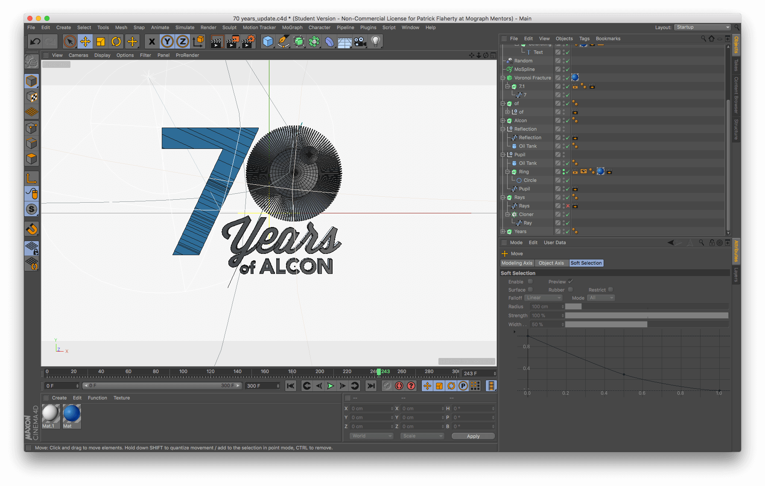Open the MoGraph menu
This screenshot has width=765, height=486.
pos(292,27)
